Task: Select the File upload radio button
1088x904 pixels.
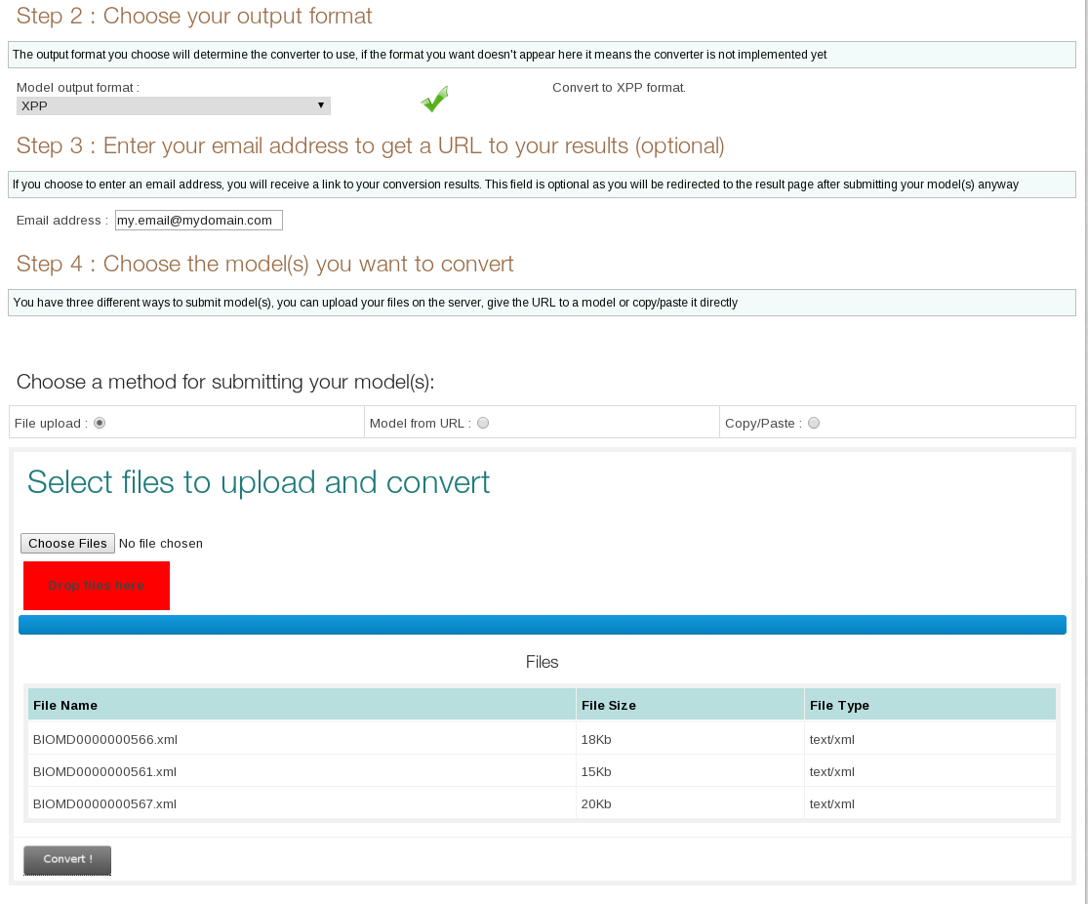Action: click(x=99, y=422)
